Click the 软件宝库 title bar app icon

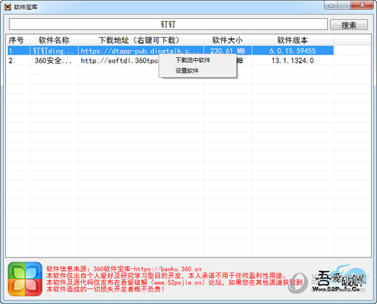pos(8,7)
